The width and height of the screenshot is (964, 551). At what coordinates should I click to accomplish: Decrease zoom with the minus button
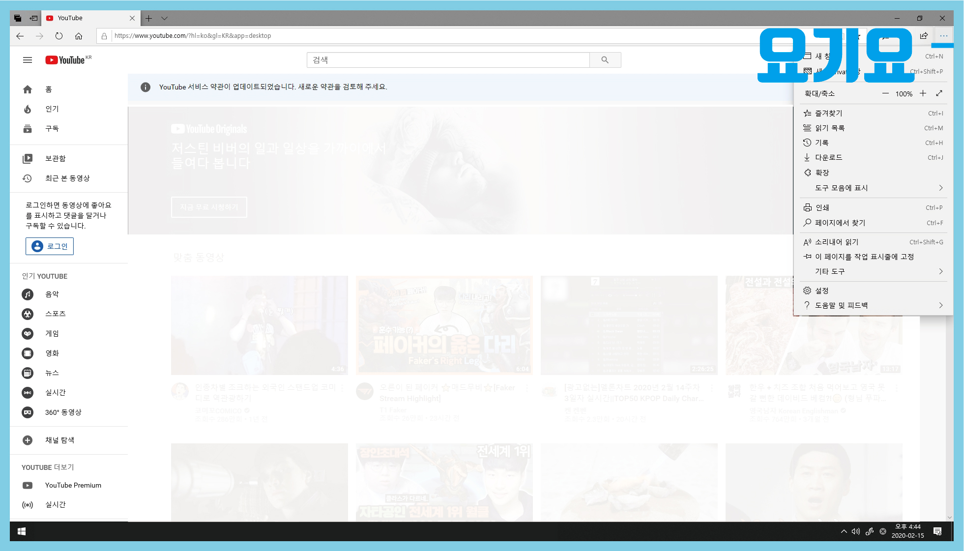click(x=885, y=93)
